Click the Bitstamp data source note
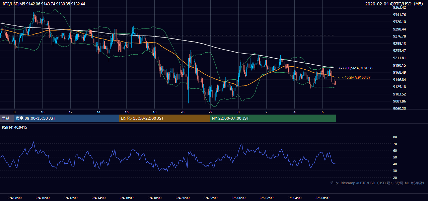428x201 pixels. (x=377, y=183)
